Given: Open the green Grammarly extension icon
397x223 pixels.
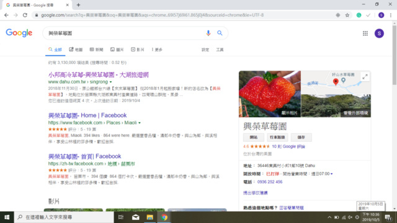Looking at the screenshot, I should [x=359, y=15].
